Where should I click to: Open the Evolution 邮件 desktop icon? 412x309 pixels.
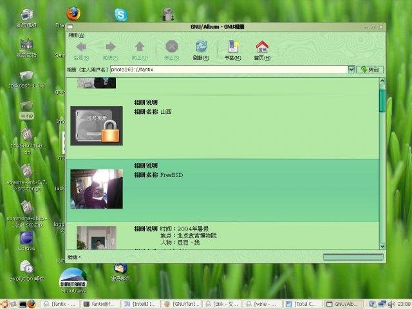(x=26, y=267)
